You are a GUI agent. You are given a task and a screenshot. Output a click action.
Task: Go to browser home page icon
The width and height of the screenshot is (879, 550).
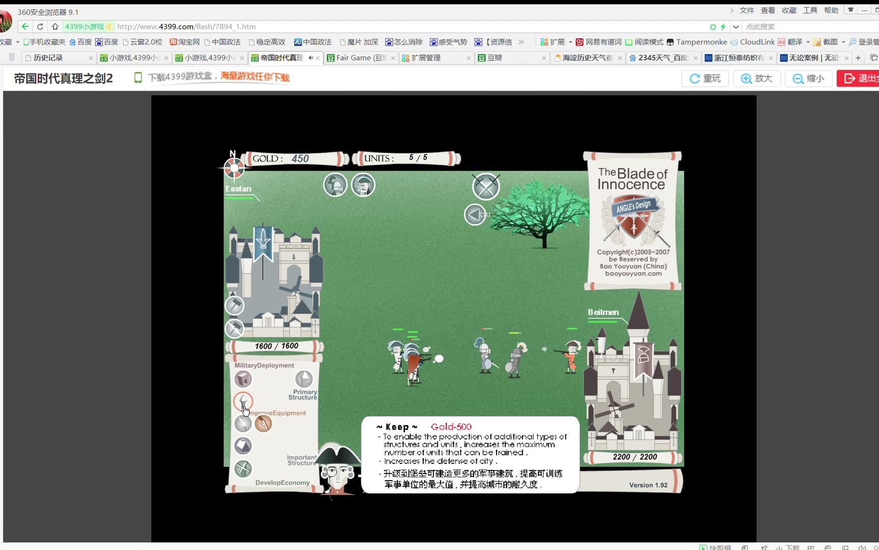point(55,27)
